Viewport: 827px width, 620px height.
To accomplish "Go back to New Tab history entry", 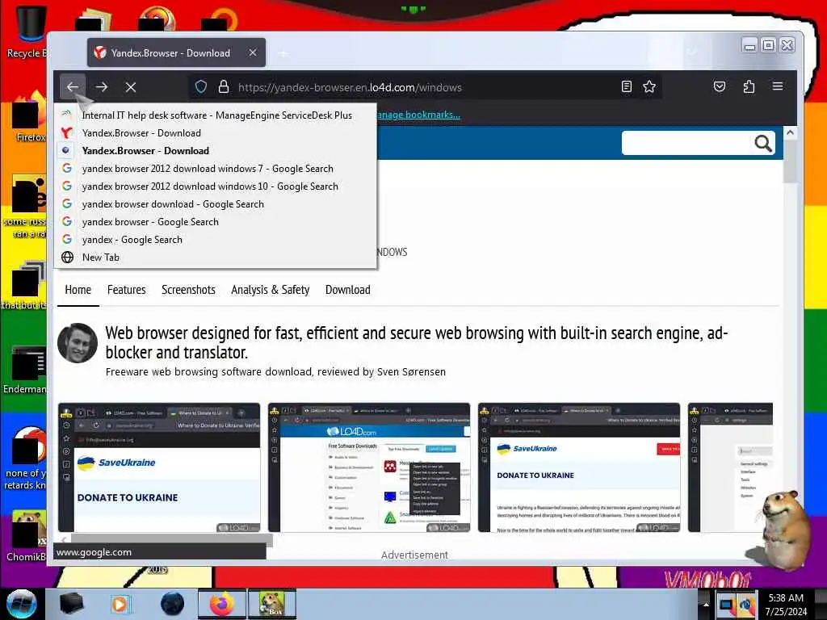I will pos(216,258).
